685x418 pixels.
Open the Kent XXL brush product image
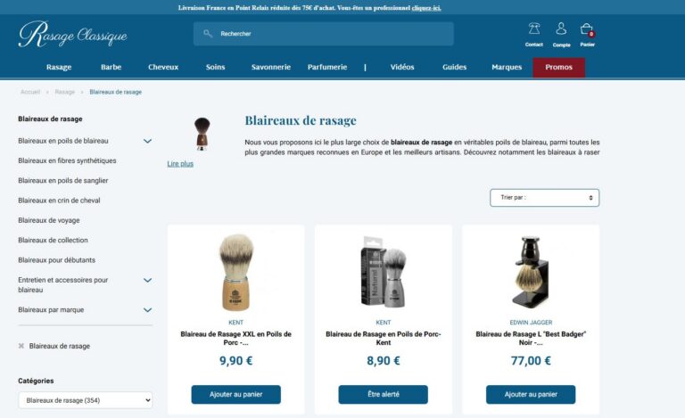coord(235,272)
